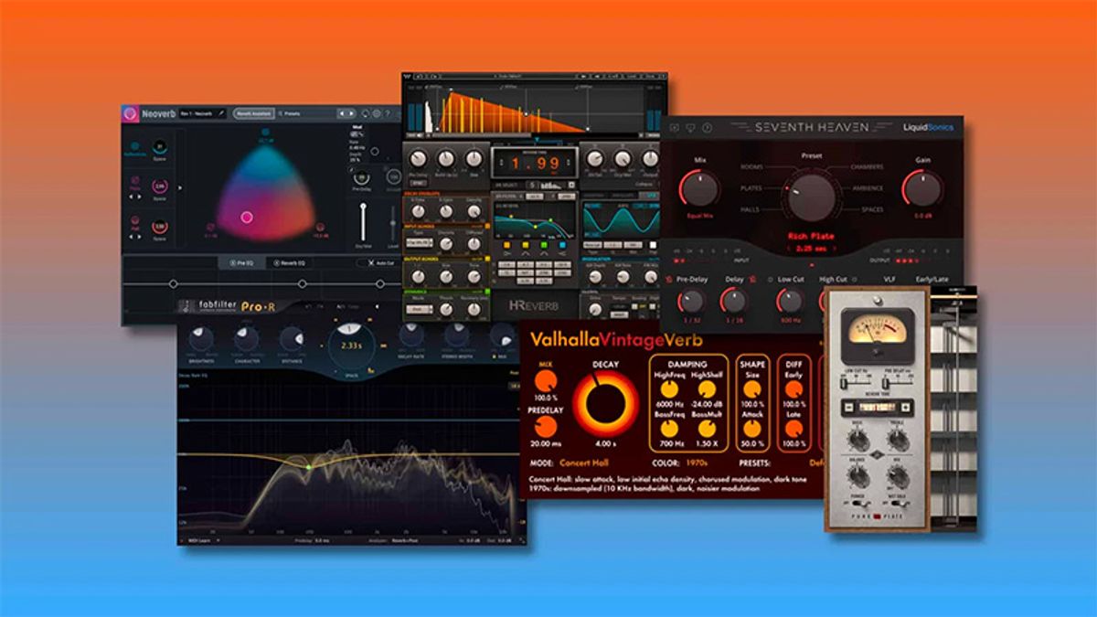This screenshot has width=1097, height=617.
Task: Select PLATES preset category in Seventh Heaven
Action: (751, 188)
